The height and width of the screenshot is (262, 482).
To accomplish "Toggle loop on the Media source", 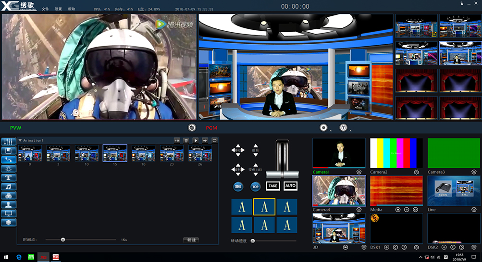I will click(x=415, y=210).
